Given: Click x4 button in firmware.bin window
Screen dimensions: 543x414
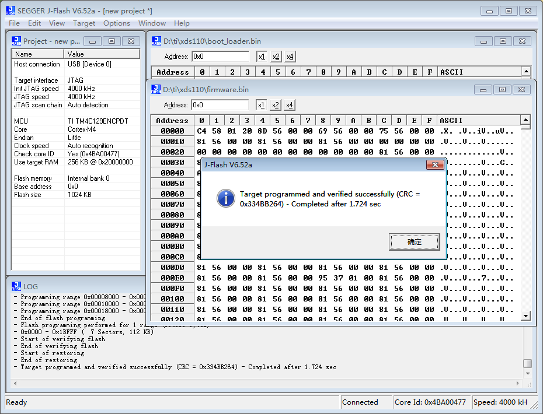Looking at the screenshot, I should click(289, 105).
